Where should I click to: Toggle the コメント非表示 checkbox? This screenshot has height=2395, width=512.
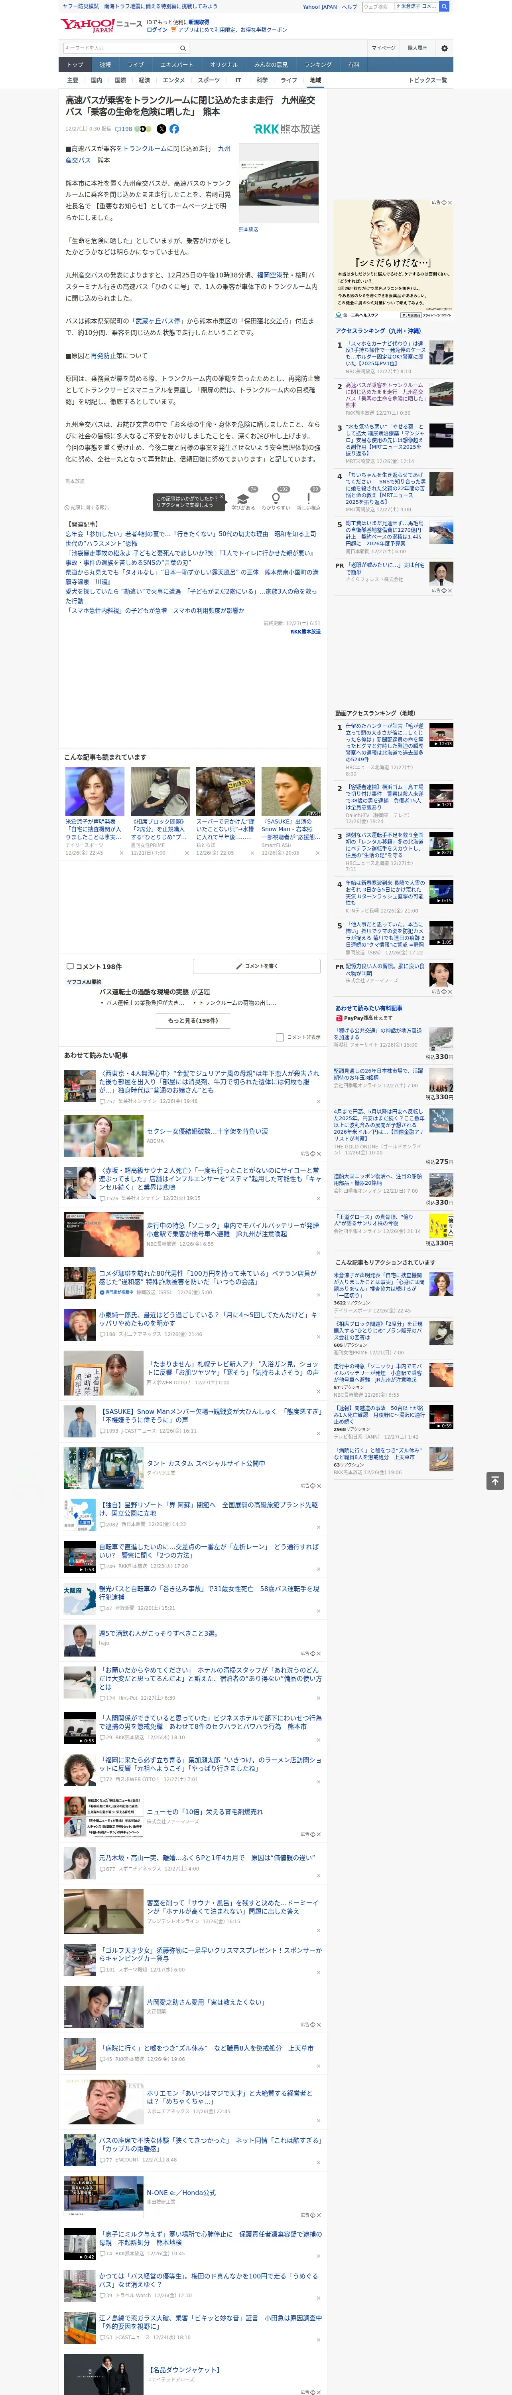(280, 1037)
